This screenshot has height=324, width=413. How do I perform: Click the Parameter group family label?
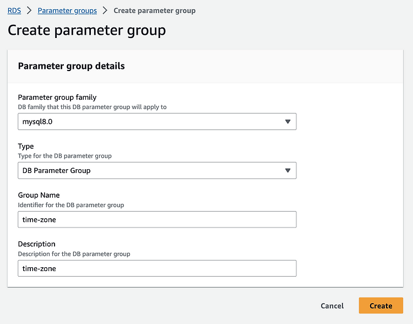[x=57, y=98]
